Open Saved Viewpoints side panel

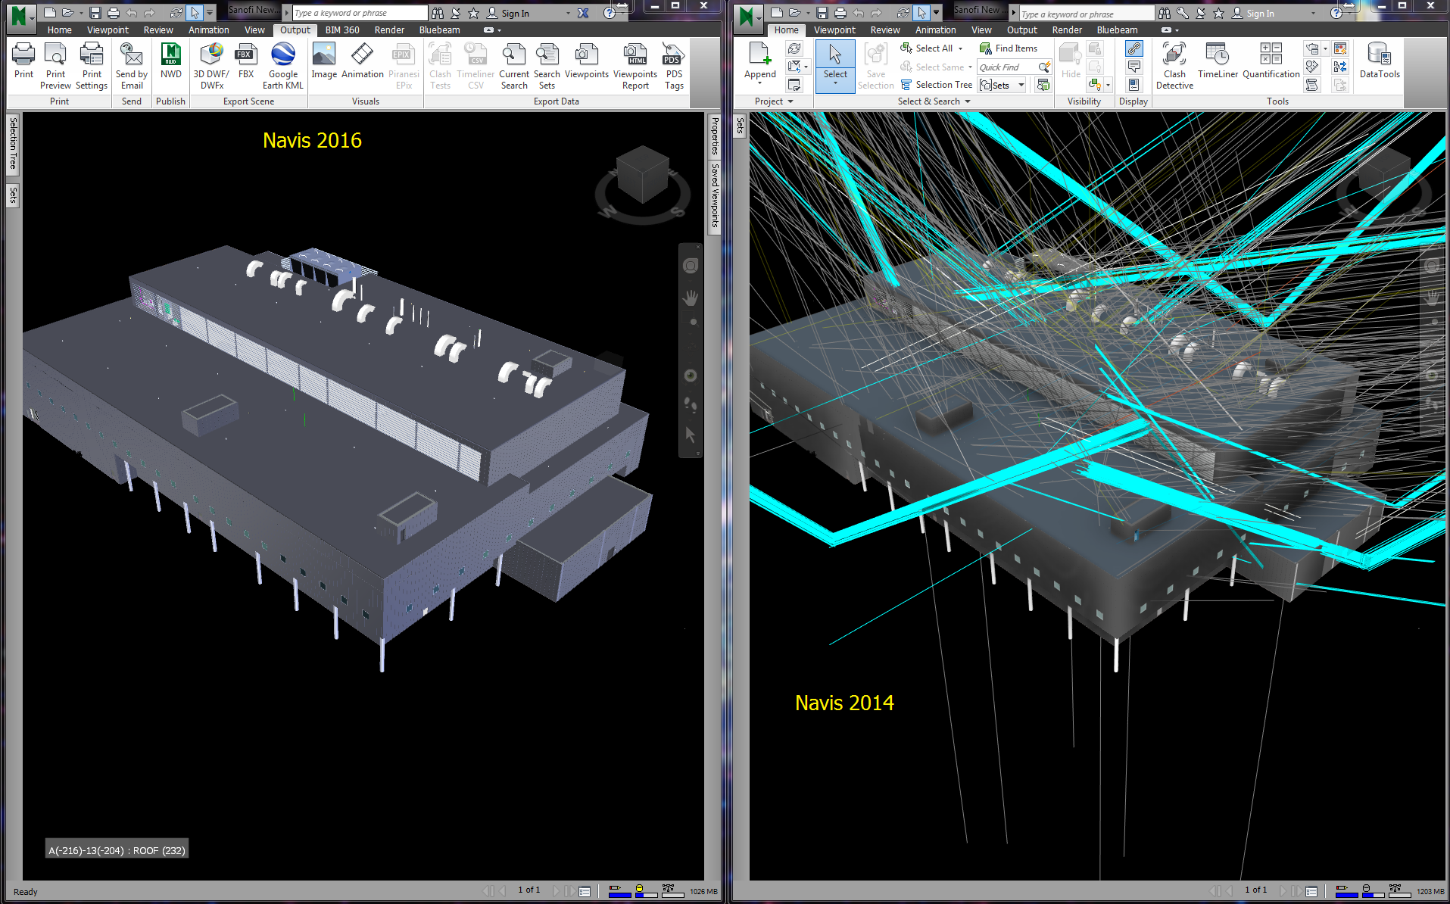pyautogui.click(x=714, y=195)
